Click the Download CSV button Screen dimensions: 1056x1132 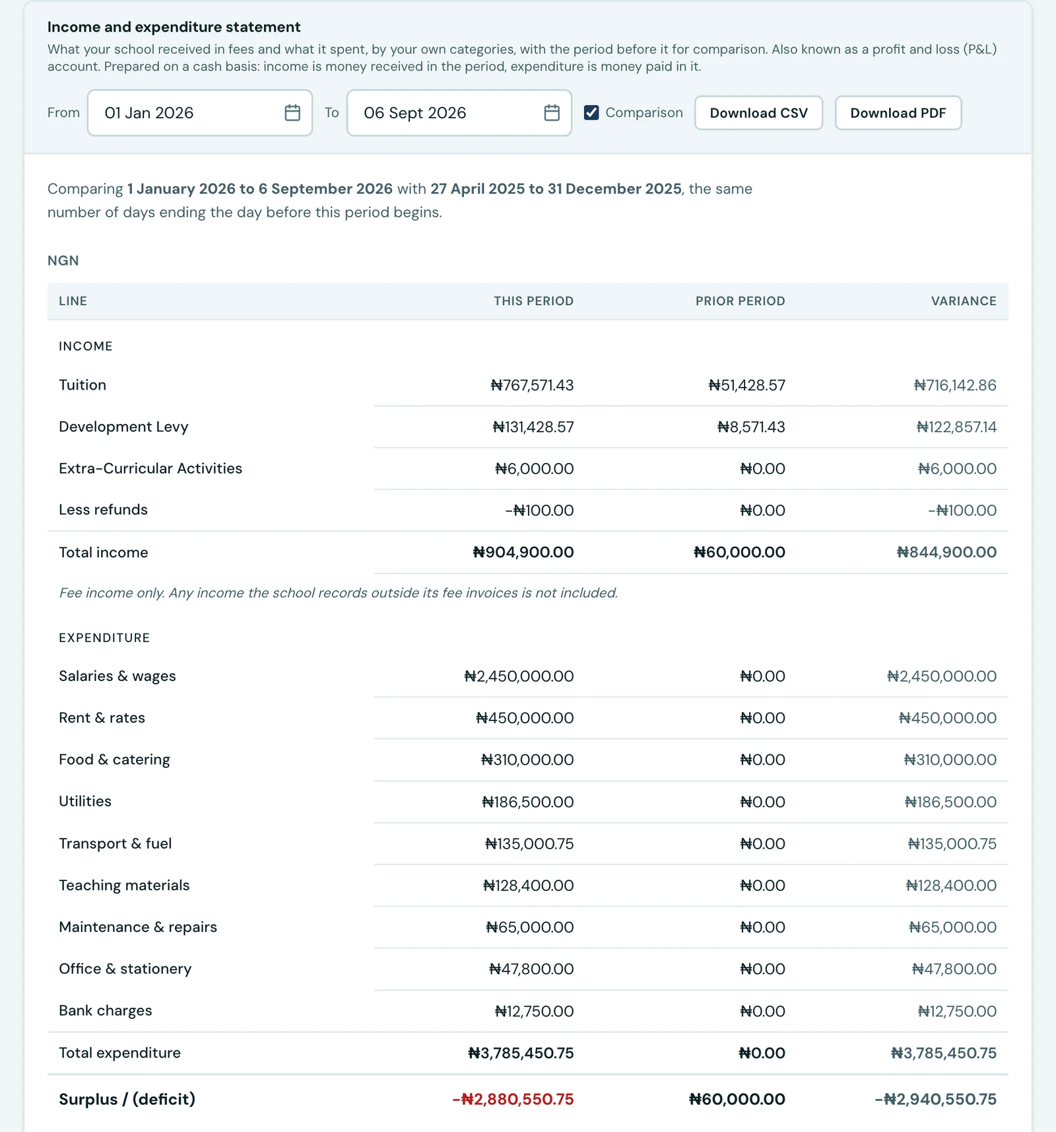(758, 113)
